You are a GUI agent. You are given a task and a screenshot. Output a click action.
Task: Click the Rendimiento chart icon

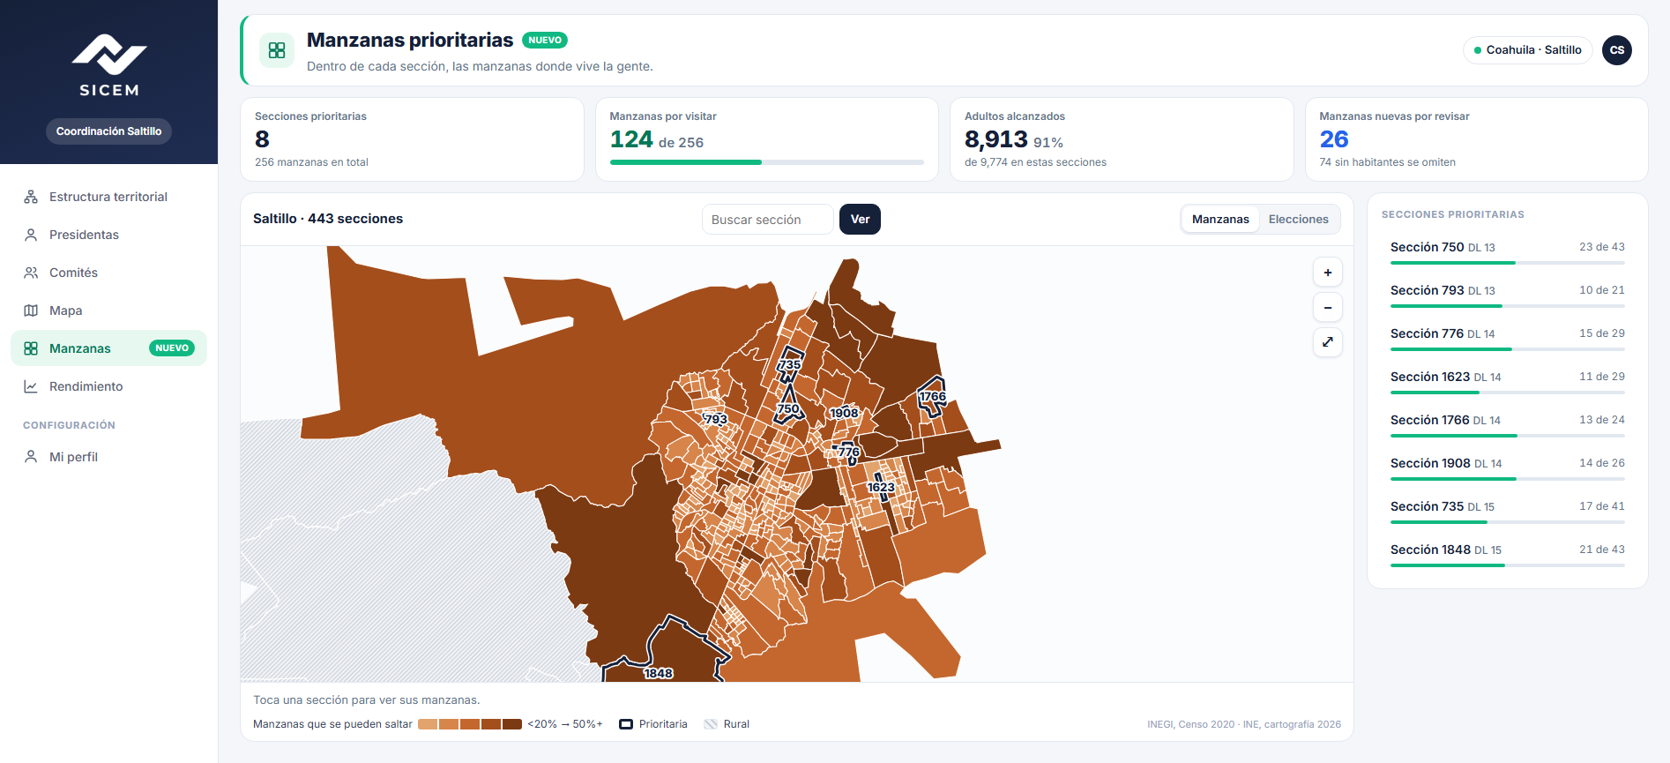click(31, 386)
